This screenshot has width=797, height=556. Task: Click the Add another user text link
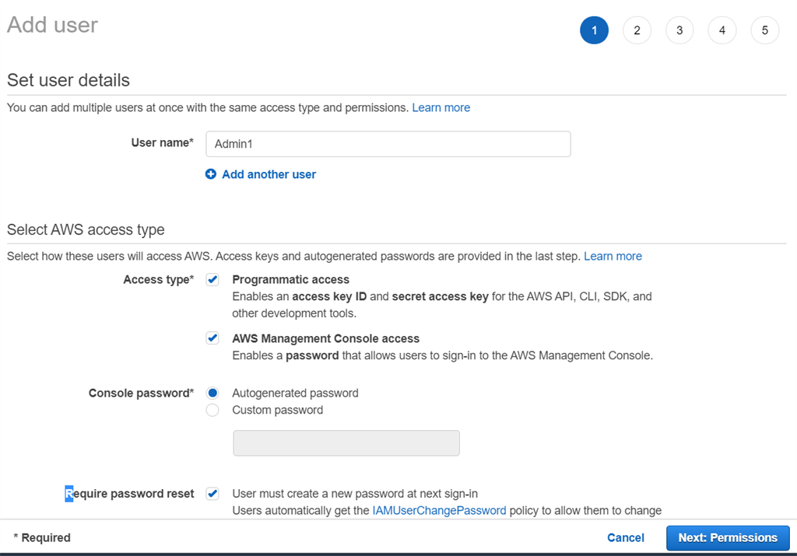tap(268, 174)
